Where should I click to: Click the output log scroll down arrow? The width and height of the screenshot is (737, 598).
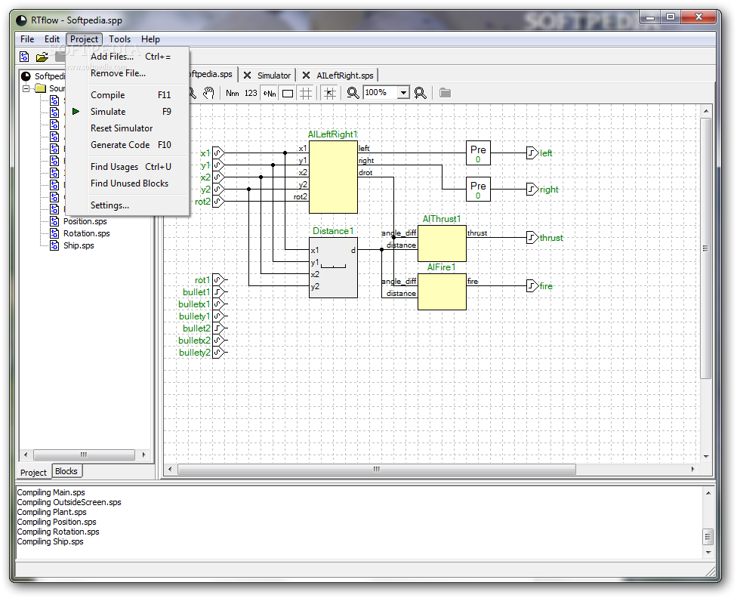pyautogui.click(x=708, y=553)
